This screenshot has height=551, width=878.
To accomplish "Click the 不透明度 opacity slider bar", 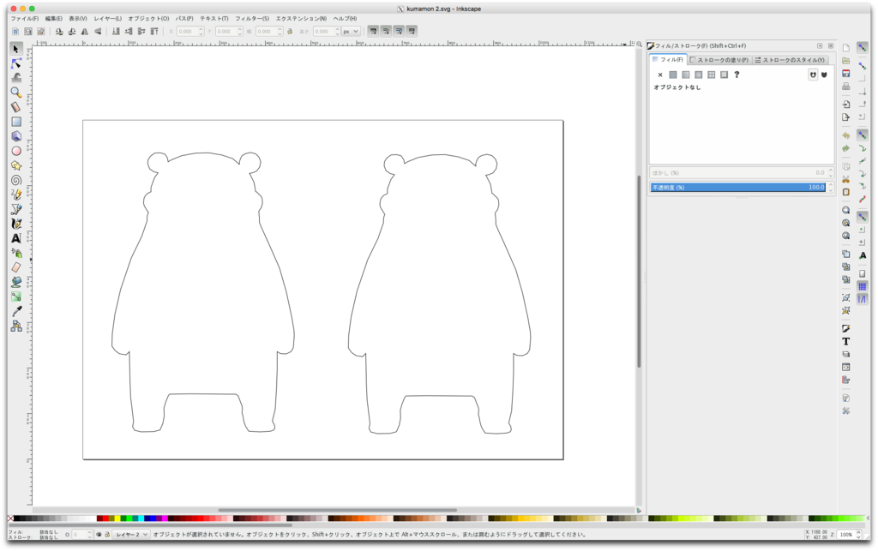I will point(738,187).
